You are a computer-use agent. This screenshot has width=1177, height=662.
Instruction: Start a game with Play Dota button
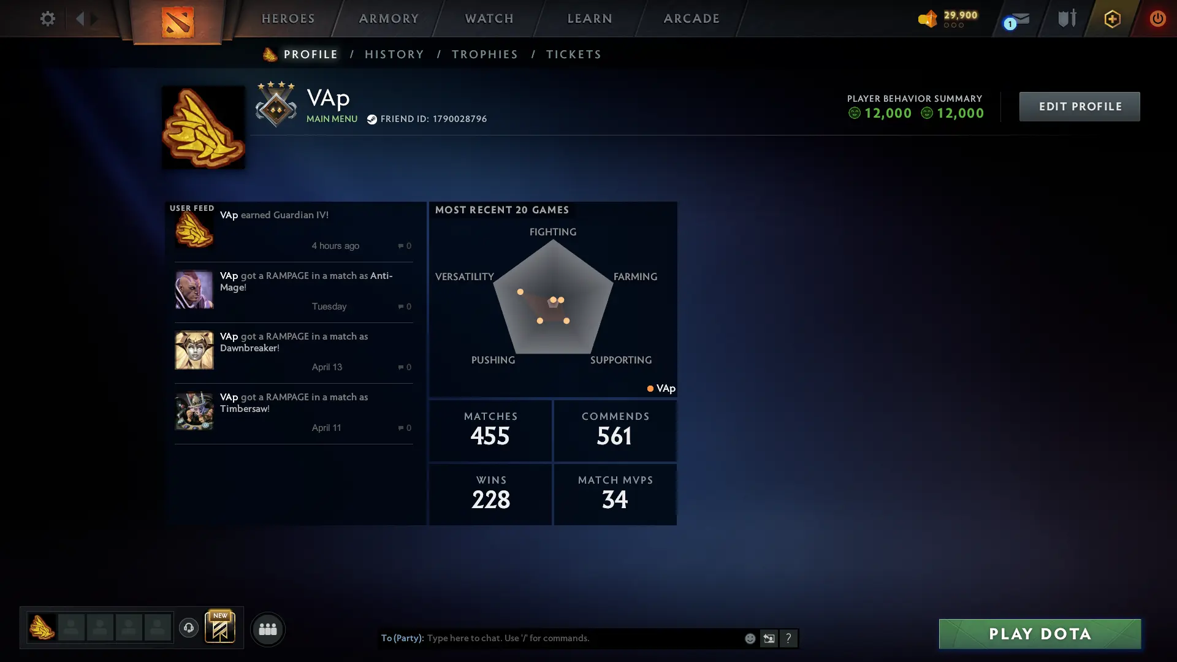pos(1040,634)
